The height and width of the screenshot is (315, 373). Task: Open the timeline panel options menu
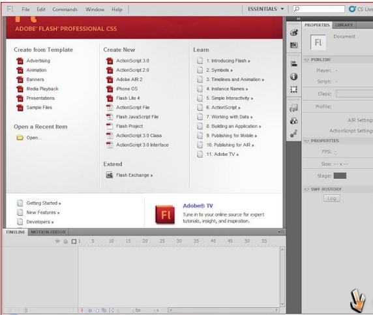click(281, 232)
